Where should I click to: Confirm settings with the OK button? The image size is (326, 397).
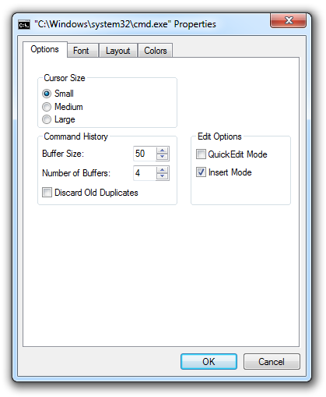point(209,361)
